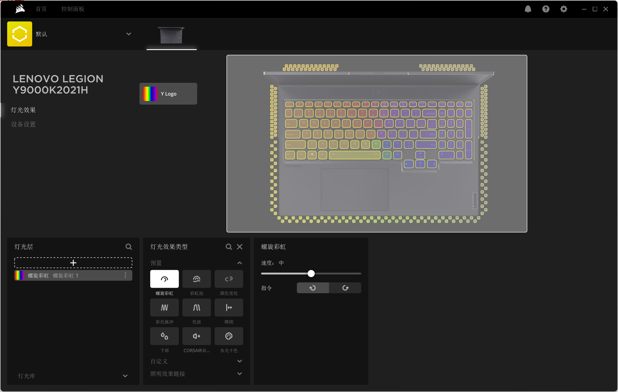This screenshot has width=618, height=392.
Task: Click the 指令 direction label
Action: (266, 288)
